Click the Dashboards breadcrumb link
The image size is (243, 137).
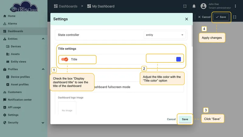(x=68, y=6)
